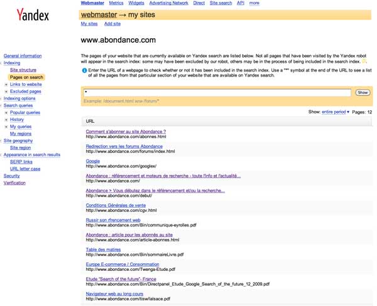Open the Add site link
The height and width of the screenshot is (306, 377).
click(112, 24)
